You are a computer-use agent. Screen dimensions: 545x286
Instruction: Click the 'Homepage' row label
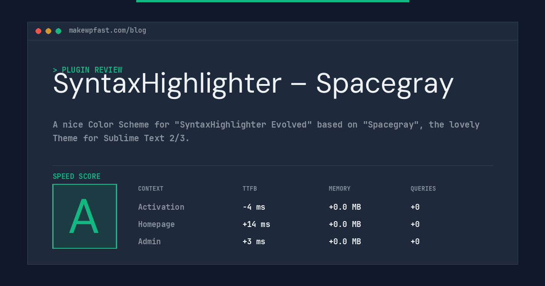point(156,224)
